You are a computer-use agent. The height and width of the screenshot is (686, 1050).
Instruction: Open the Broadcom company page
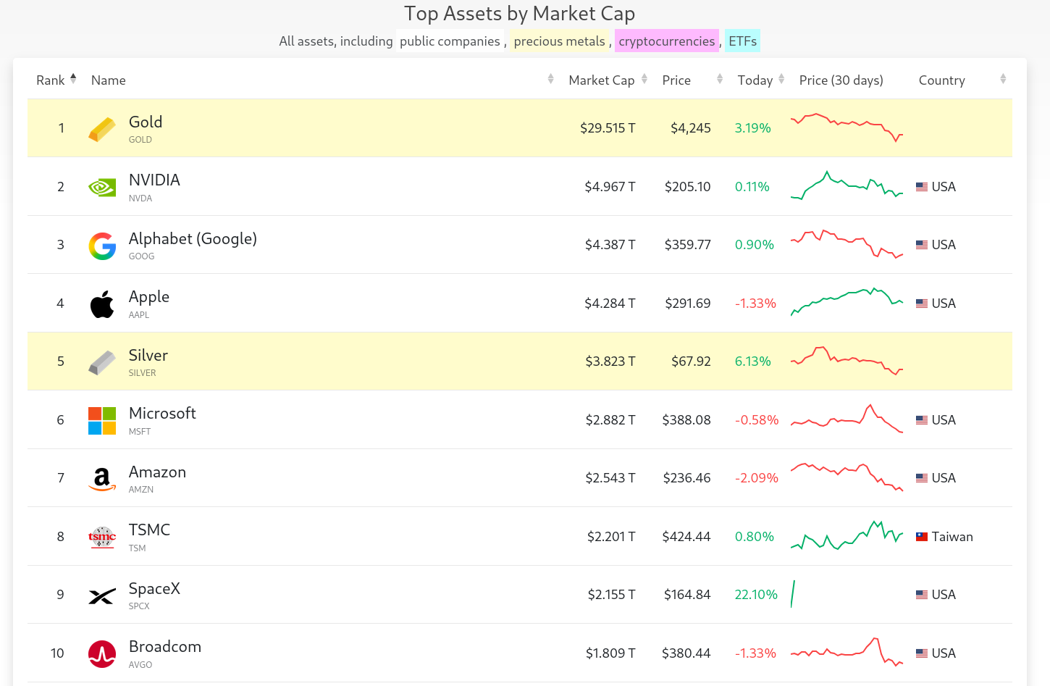(x=165, y=647)
